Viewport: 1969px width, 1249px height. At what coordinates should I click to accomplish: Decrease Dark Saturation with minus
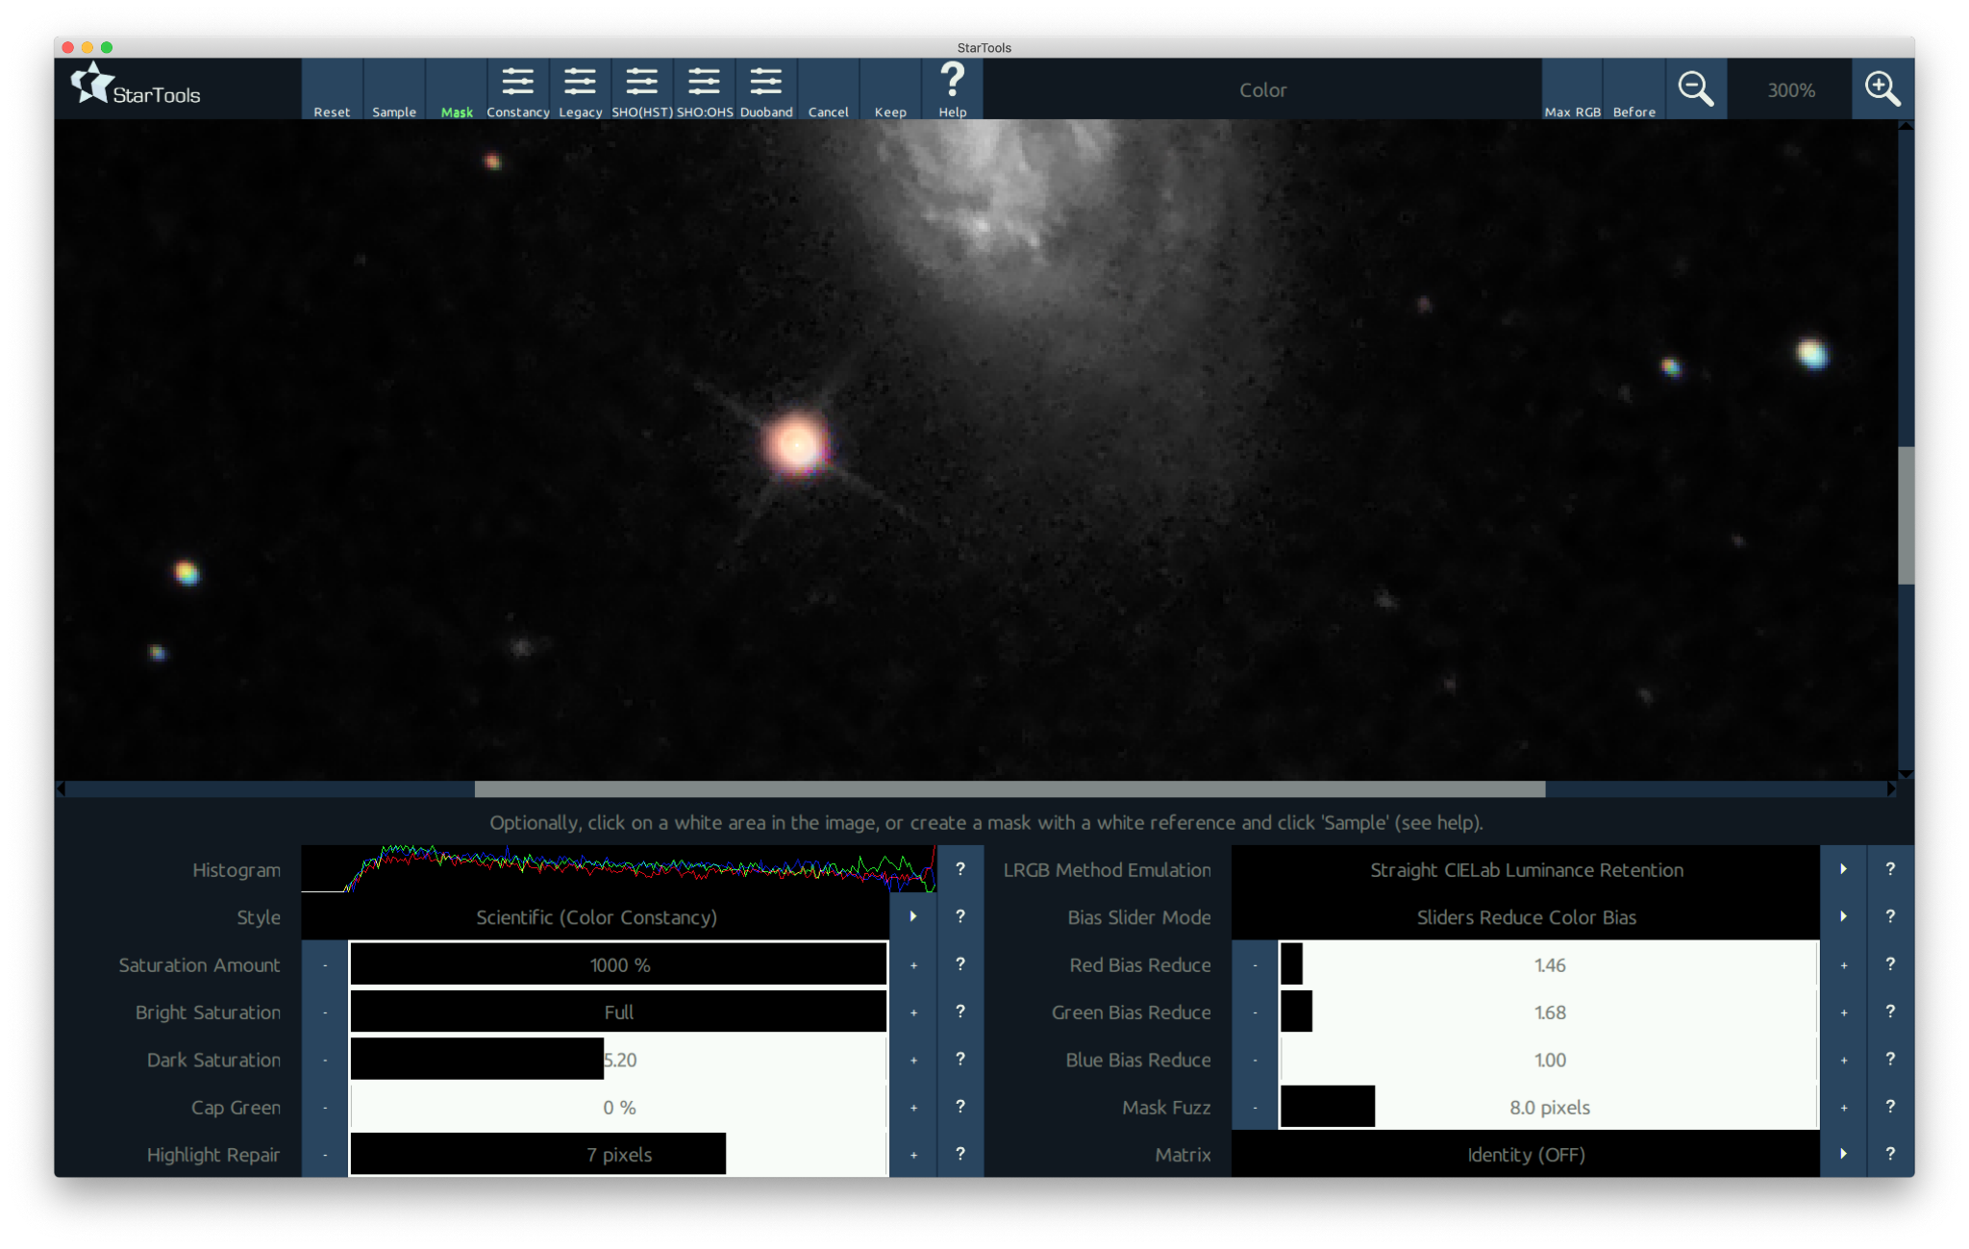click(325, 1060)
